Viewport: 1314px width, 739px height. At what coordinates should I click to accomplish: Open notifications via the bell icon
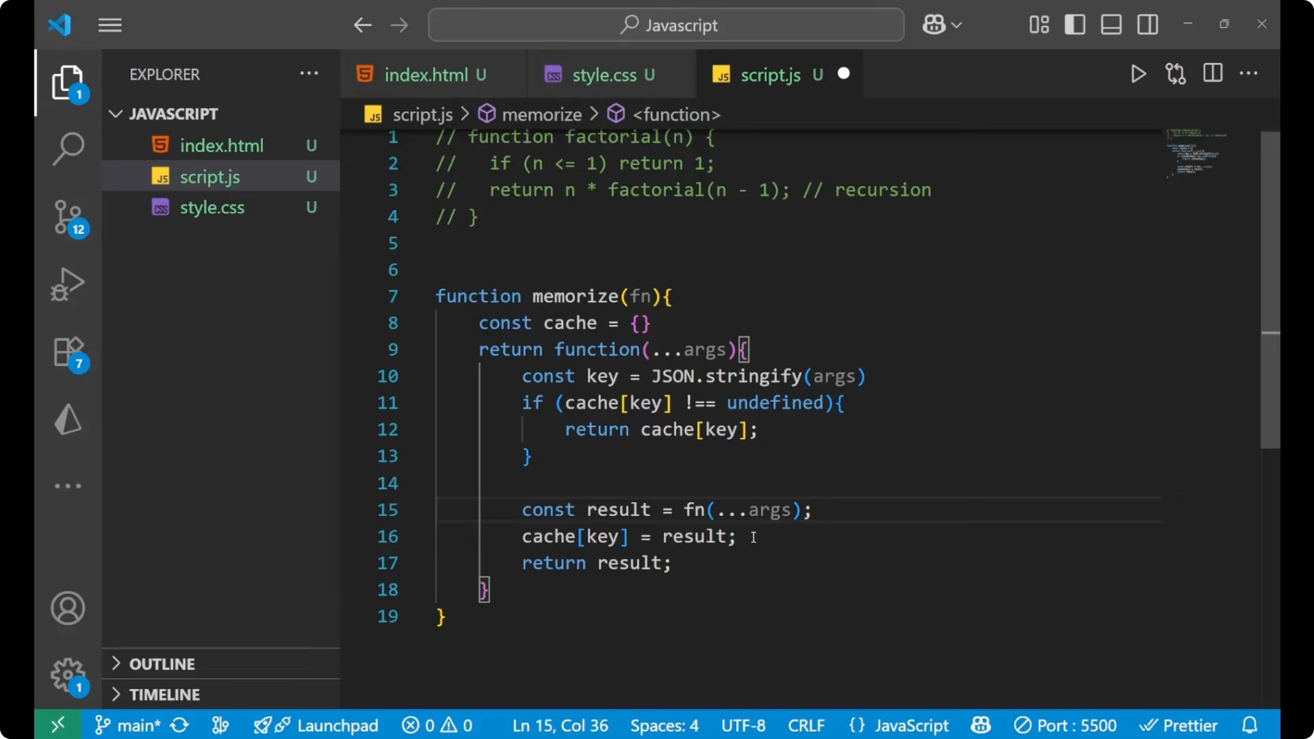1250,725
